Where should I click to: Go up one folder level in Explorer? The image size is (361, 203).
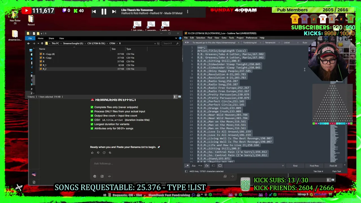click(42, 43)
